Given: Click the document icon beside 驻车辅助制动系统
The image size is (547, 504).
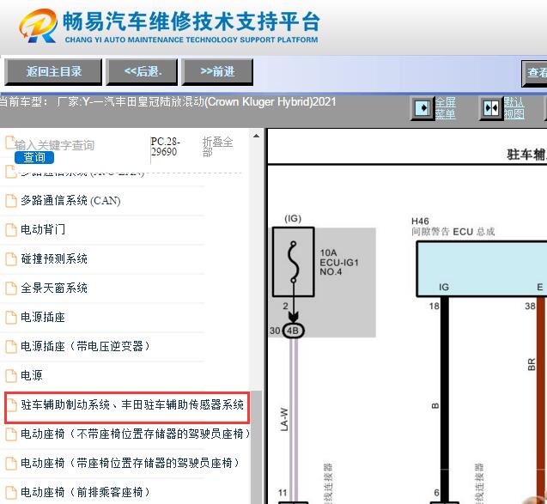Looking at the screenshot, I should click(11, 404).
